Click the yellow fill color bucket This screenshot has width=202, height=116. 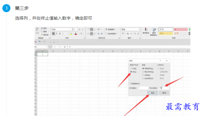click(71, 34)
